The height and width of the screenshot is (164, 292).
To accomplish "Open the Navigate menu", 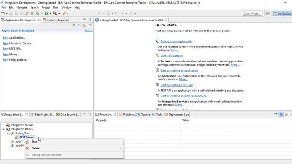I will tap(22, 7).
